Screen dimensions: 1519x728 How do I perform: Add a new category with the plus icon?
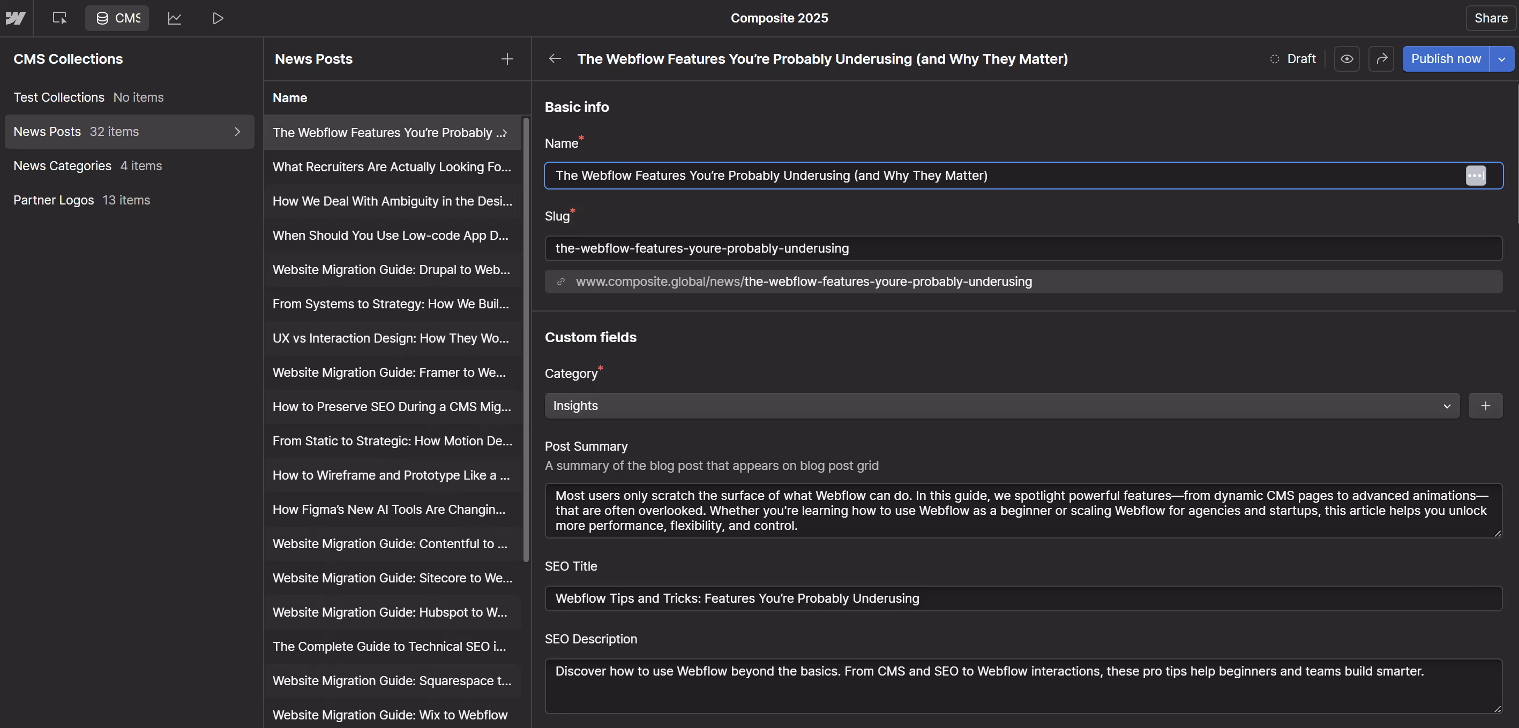pyautogui.click(x=1485, y=406)
